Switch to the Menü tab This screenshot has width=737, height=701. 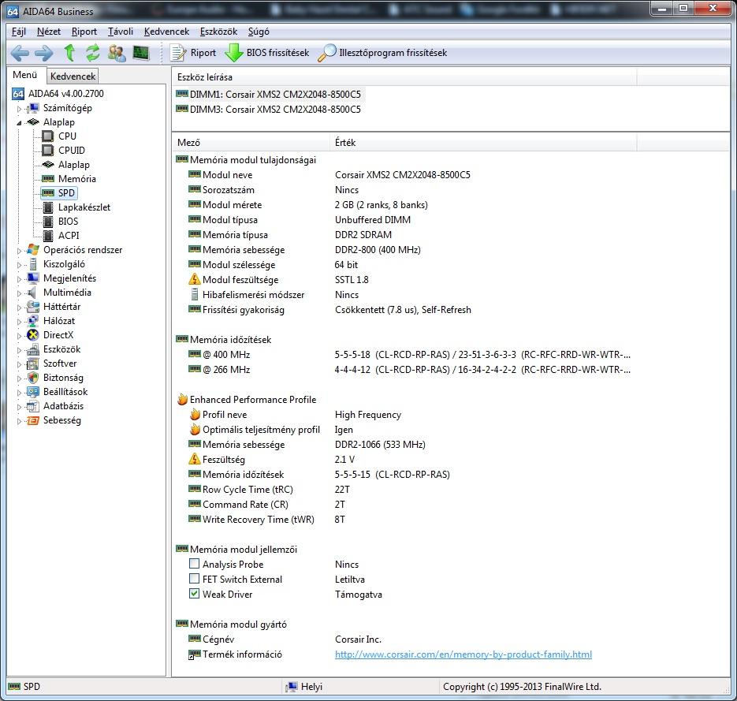click(25, 75)
